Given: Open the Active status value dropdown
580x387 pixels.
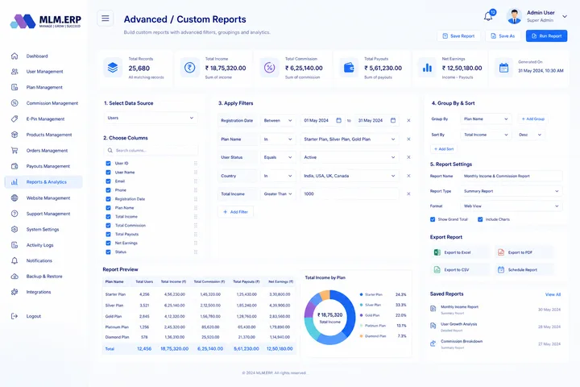Looking at the screenshot, I should (x=350, y=157).
